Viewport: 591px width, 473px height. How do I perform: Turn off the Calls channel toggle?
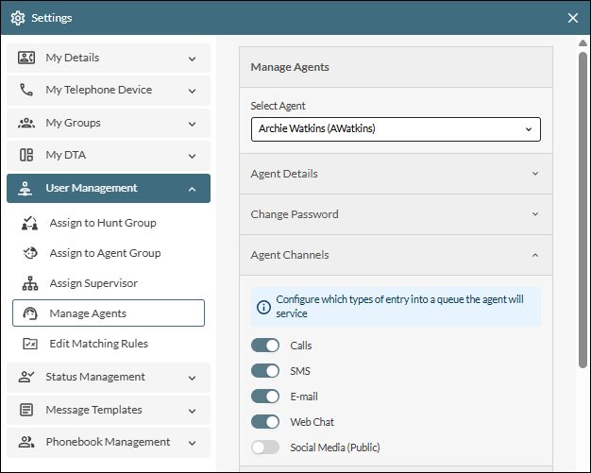tap(265, 346)
